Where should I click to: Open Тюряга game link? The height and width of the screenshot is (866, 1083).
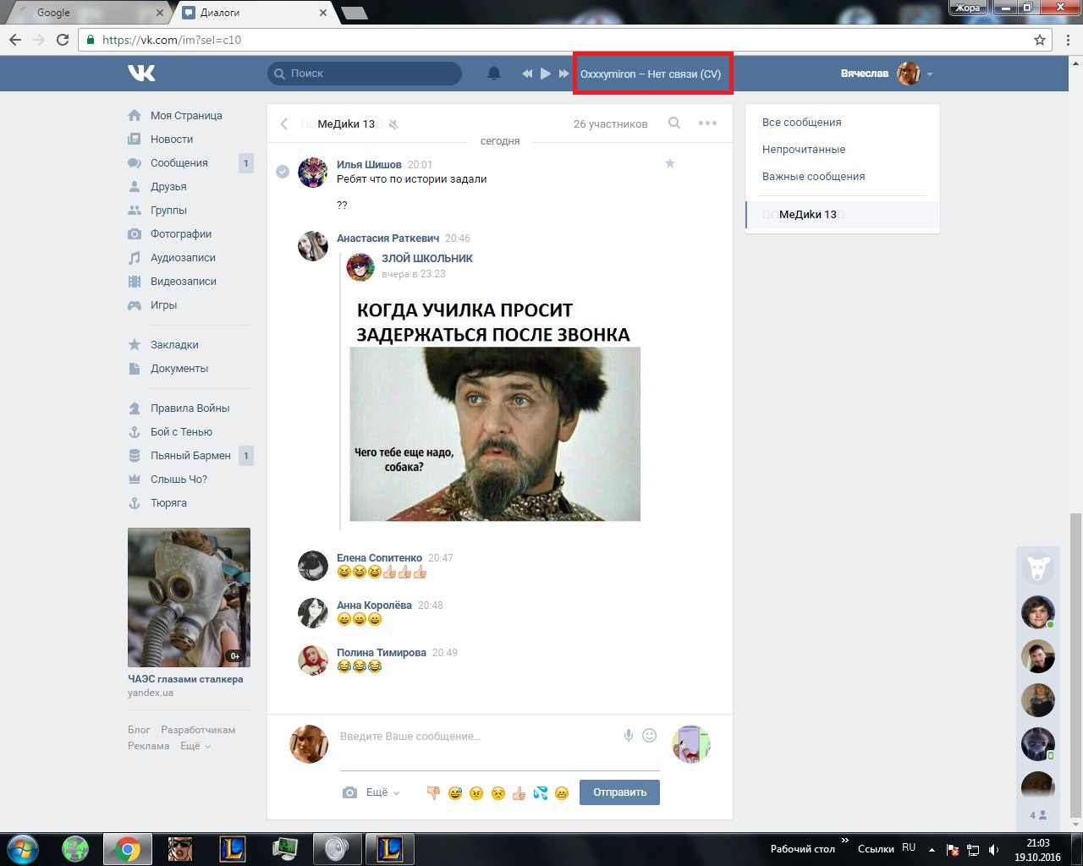click(x=168, y=502)
